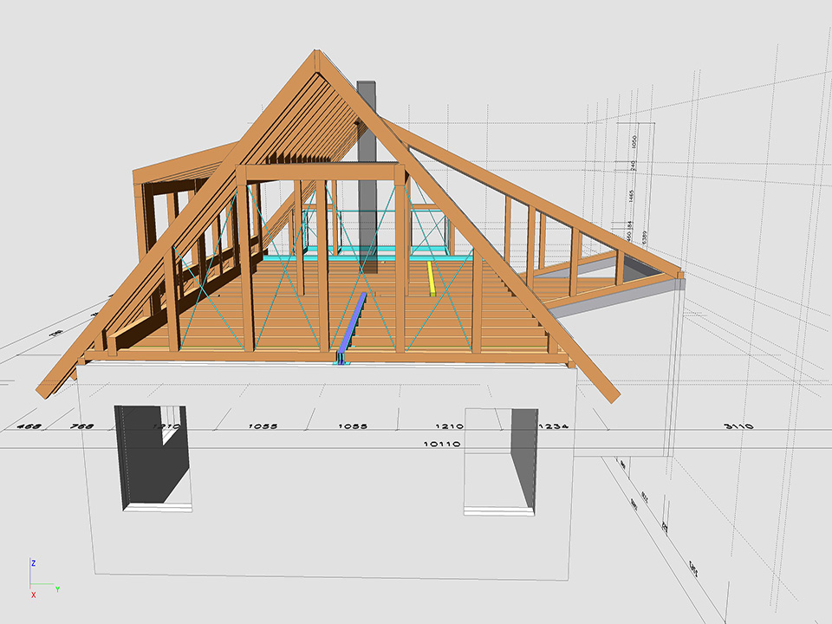Click the 10110 total dimension label
Screen dimensions: 832x624
tap(441, 445)
